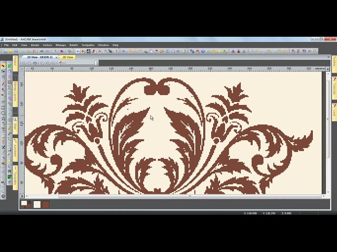Click the primary/secondary colour indicator

click(26, 204)
